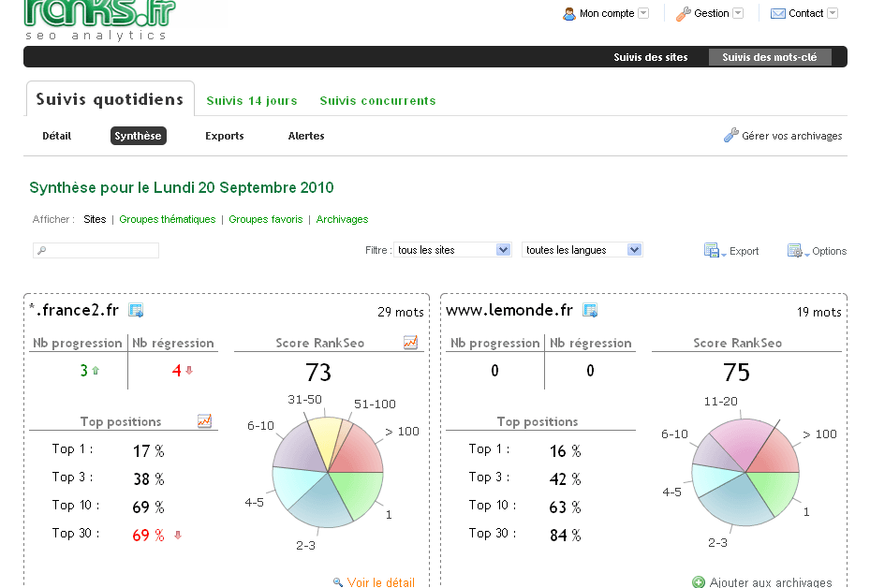Expand the Mon compte dropdown arrow
Viewport: 870px width, 588px height.
[643, 13]
